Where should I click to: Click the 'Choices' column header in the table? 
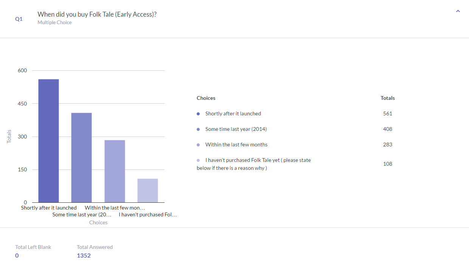[206, 98]
